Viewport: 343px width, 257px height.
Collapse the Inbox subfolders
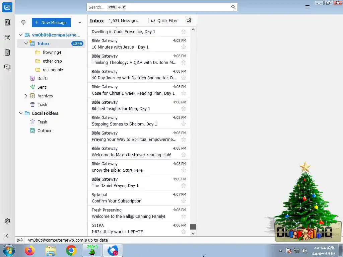[26, 44]
